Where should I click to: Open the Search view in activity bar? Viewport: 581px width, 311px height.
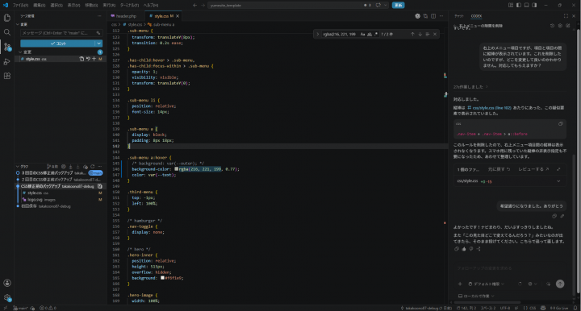[7, 32]
